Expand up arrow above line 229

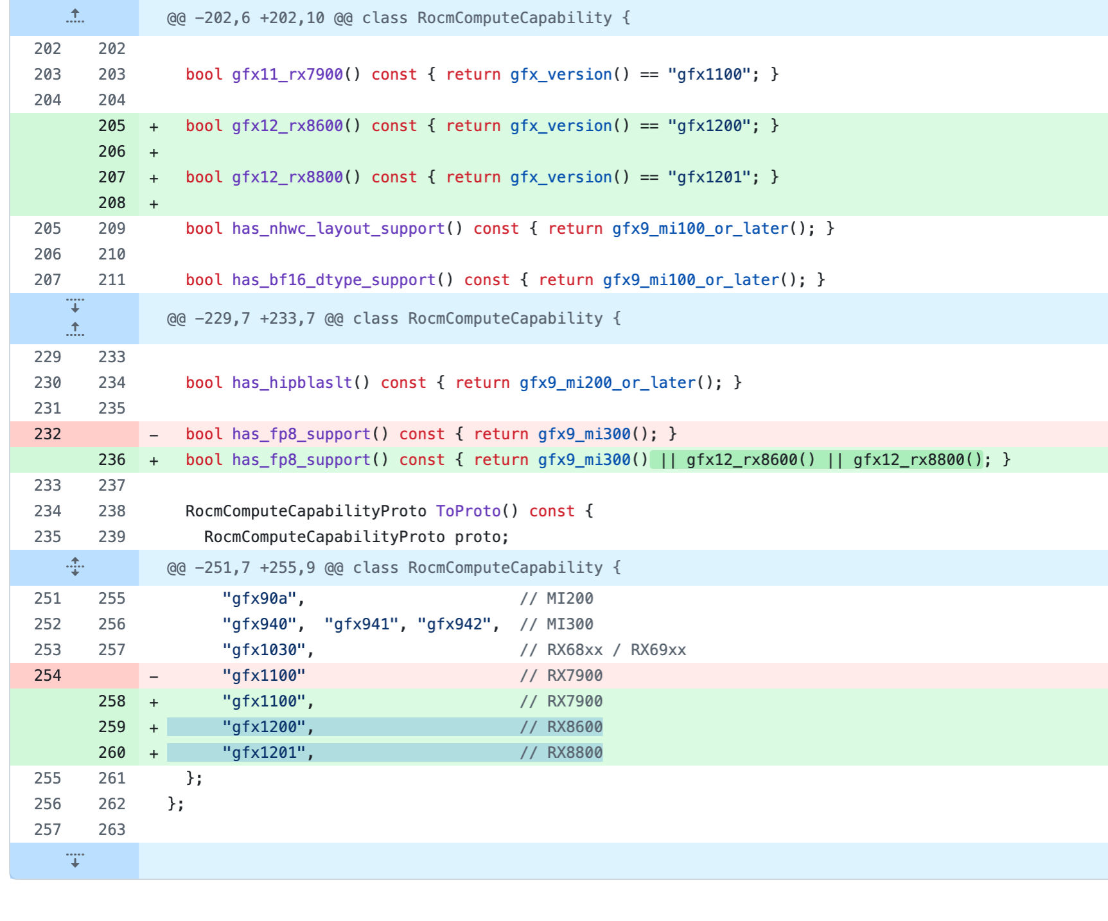pyautogui.click(x=75, y=329)
